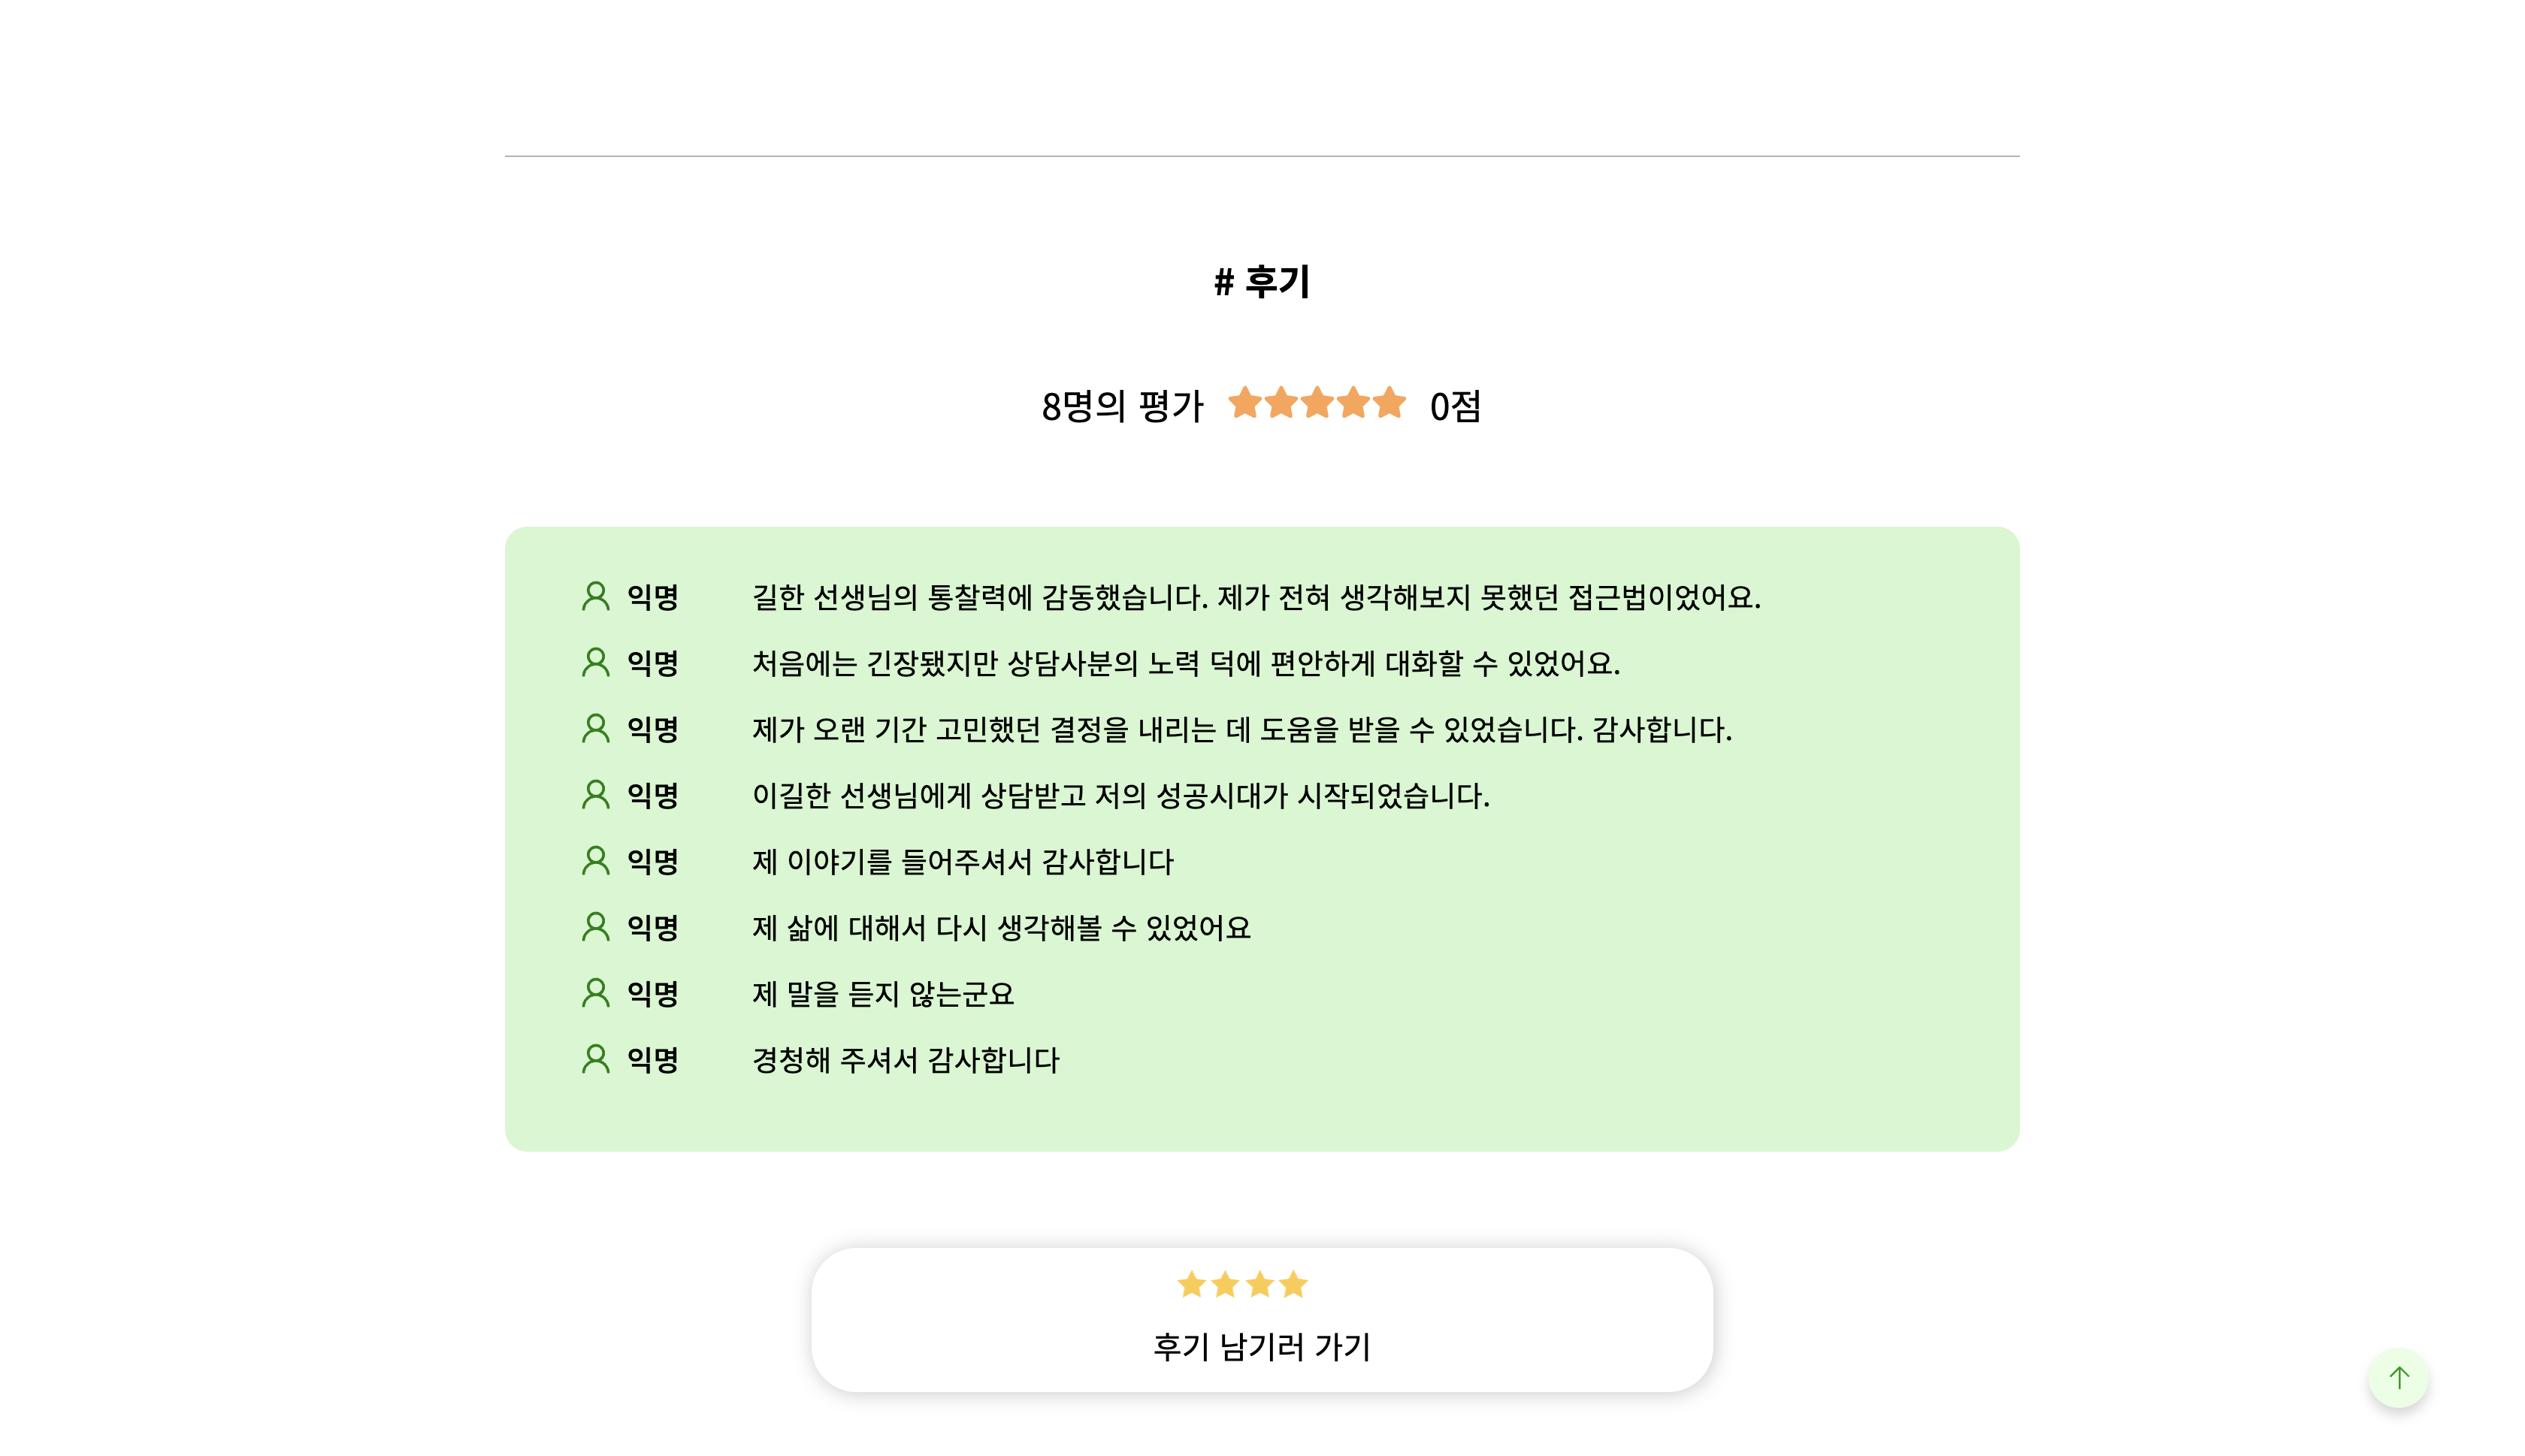Image resolution: width=2525 pixels, height=1456 pixels.
Task: Click the user icon beside '처음에는 긴장됐지만' review
Action: tap(596, 663)
